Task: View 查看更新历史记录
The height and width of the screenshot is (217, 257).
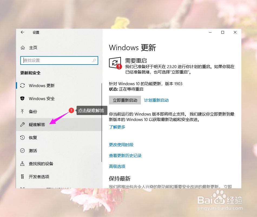Action: coord(125,155)
